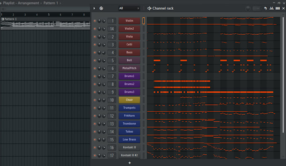Open the MetalPitch channel button
This screenshot has width=286, height=166.
coord(129,69)
